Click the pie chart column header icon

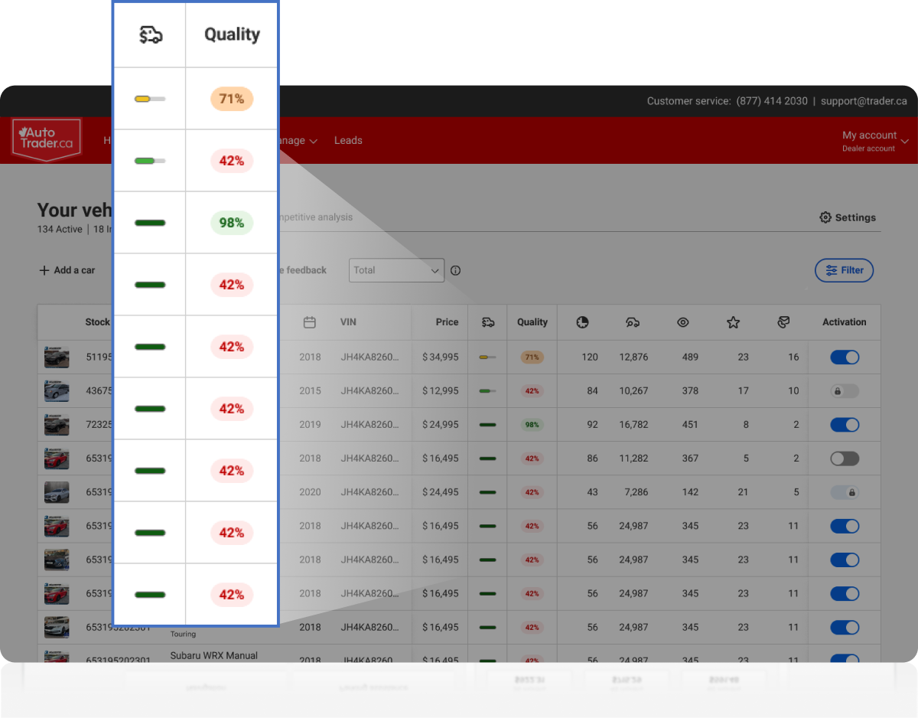click(582, 322)
